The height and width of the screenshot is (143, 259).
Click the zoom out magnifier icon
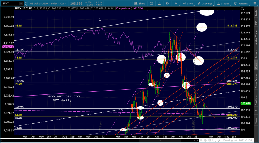pyautogui.click(x=214, y=140)
